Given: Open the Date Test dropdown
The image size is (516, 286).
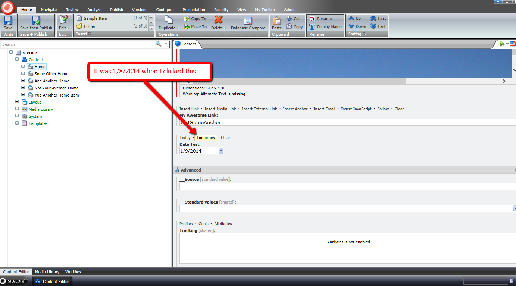Looking at the screenshot, I should click(x=221, y=151).
